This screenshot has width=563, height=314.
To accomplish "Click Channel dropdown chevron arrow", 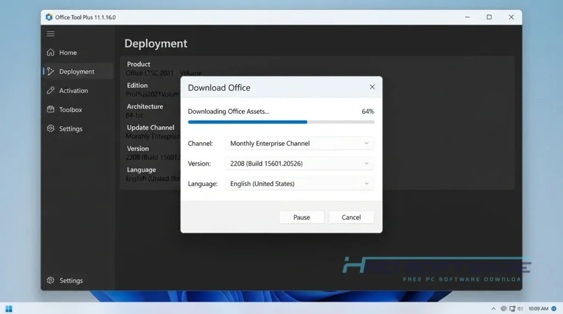I will coord(366,143).
